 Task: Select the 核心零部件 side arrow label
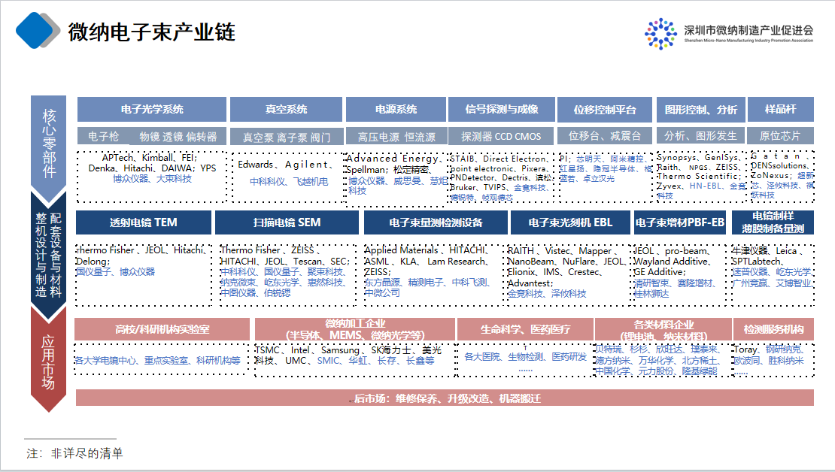(49, 144)
